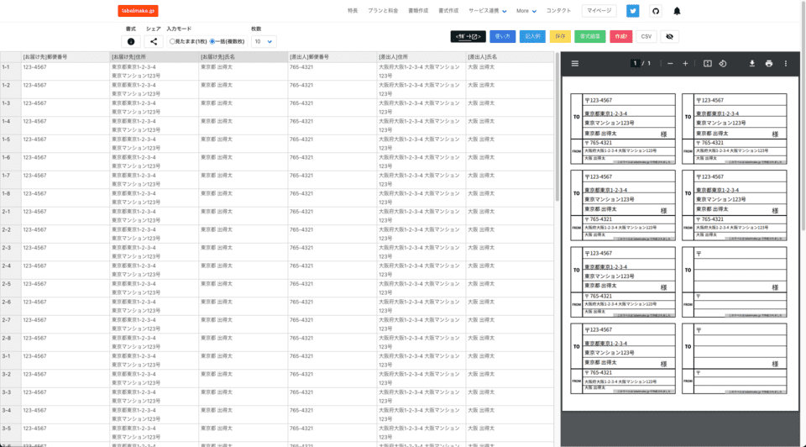Click the green 書式編集 button
The height and width of the screenshot is (447, 806).
(590, 36)
